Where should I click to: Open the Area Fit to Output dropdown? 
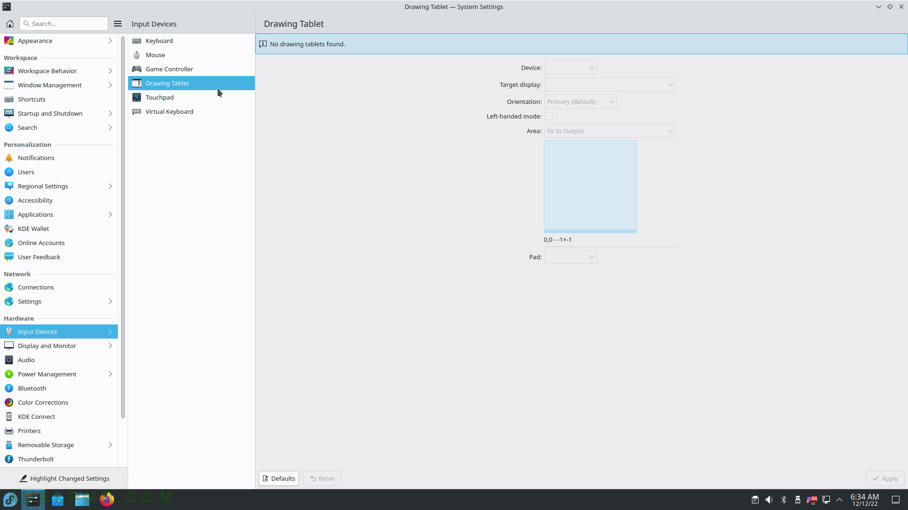(x=610, y=131)
